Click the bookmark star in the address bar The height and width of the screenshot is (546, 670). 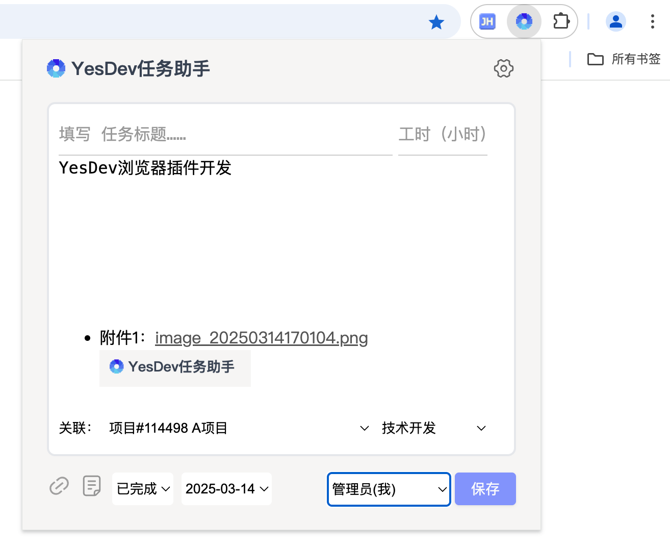pos(436,22)
